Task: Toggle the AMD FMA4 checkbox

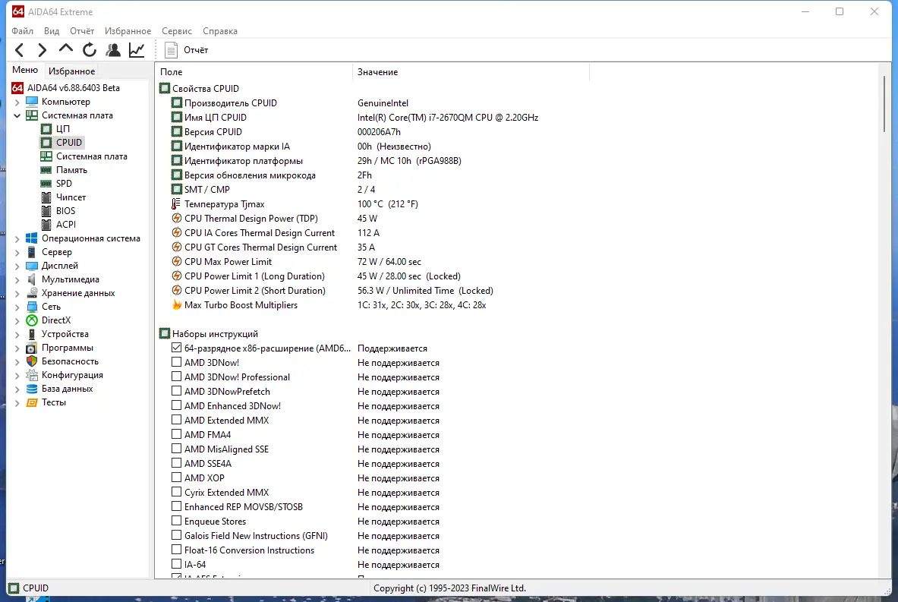Action: 176,434
